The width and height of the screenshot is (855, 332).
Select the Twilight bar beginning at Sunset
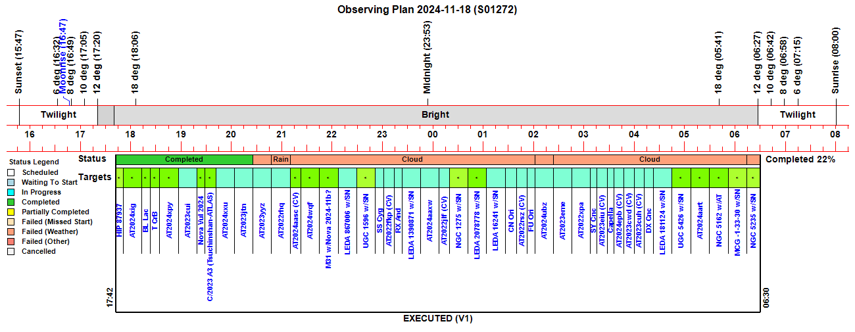[x=59, y=115]
